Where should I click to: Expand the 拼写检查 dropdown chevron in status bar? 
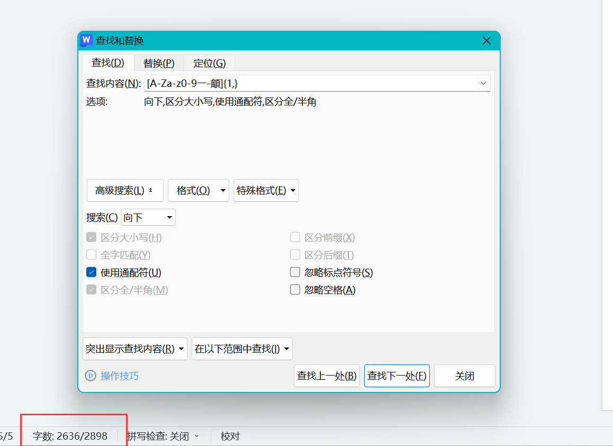pos(196,436)
